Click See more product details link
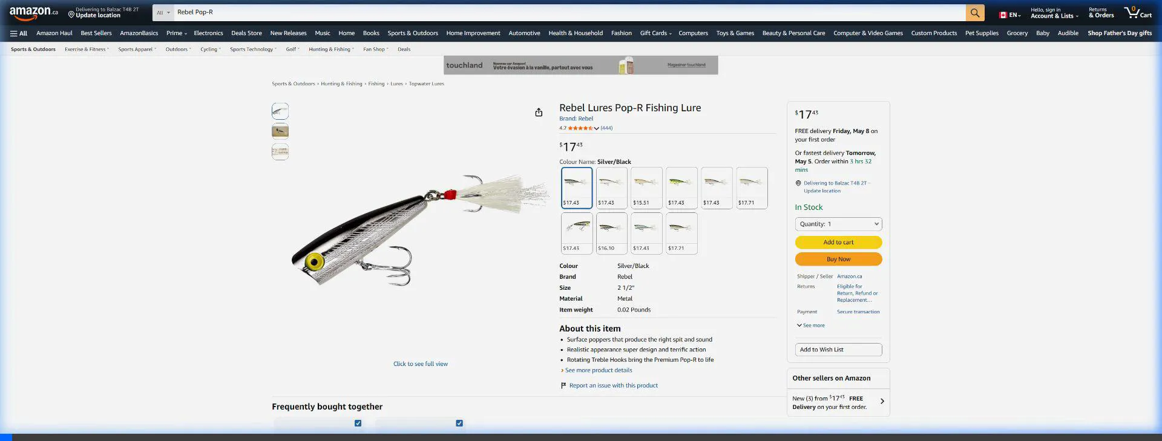Image resolution: width=1162 pixels, height=441 pixels. tap(599, 370)
